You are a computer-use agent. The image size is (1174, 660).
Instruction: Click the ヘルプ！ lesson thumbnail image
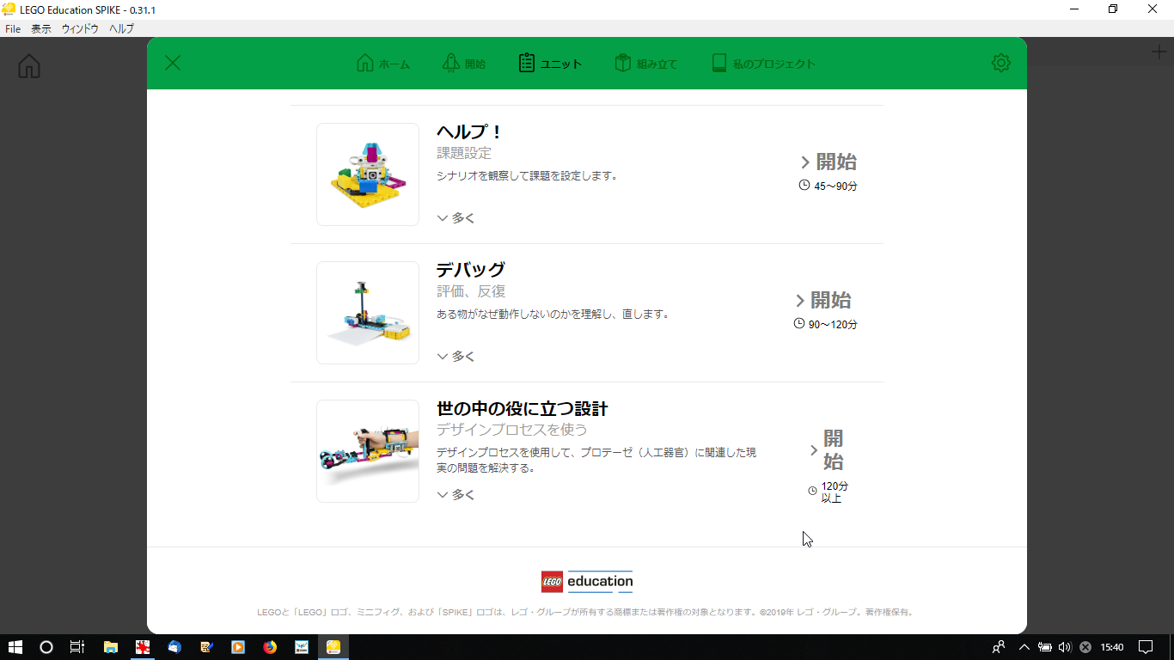[x=368, y=174]
